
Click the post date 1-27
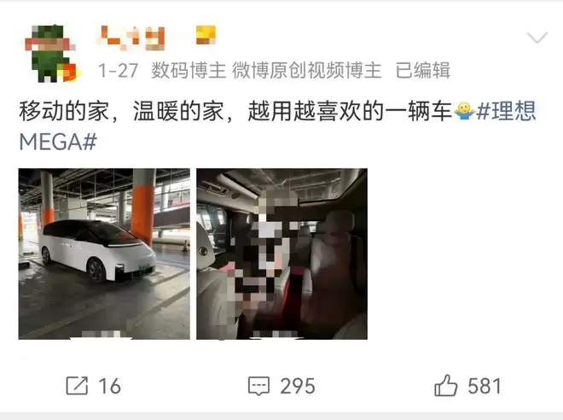pyautogui.click(x=118, y=70)
